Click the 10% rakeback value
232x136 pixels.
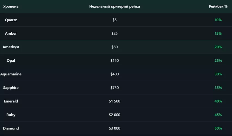218,20
